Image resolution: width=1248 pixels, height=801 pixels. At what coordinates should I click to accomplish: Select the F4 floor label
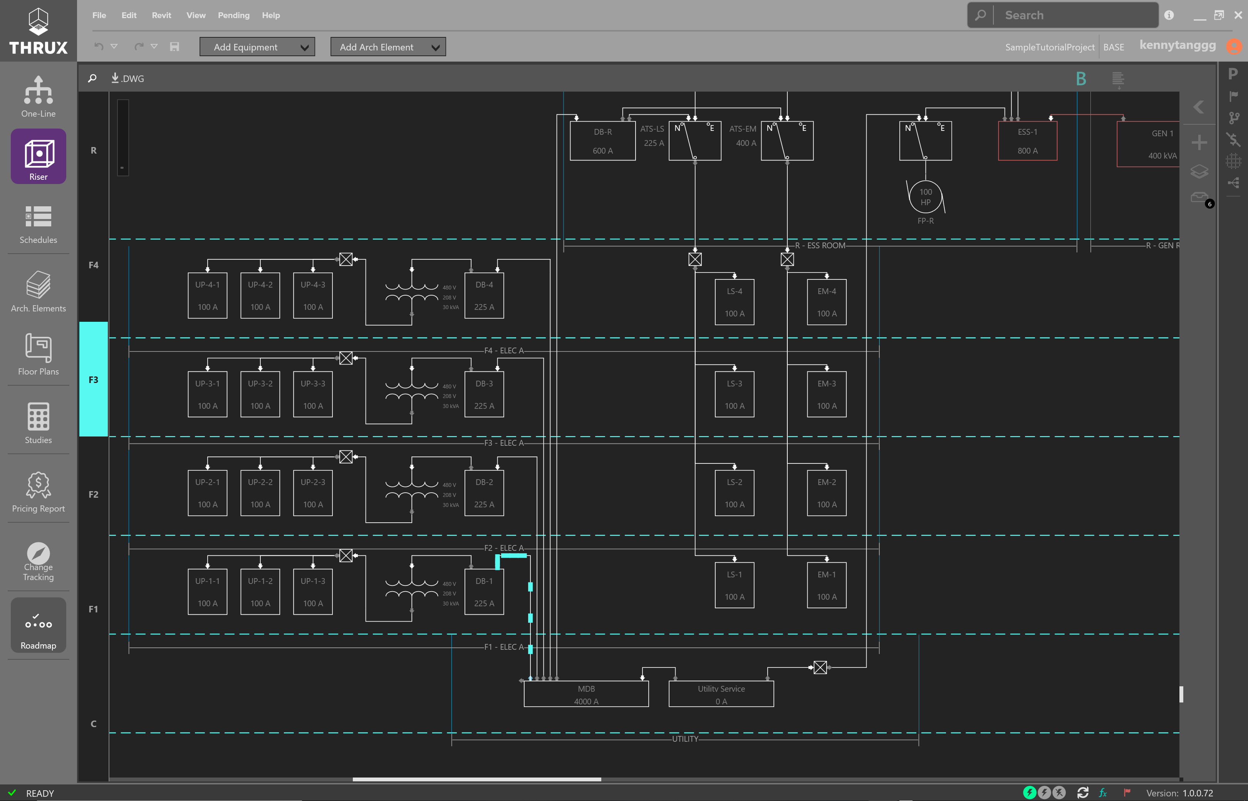click(x=93, y=265)
